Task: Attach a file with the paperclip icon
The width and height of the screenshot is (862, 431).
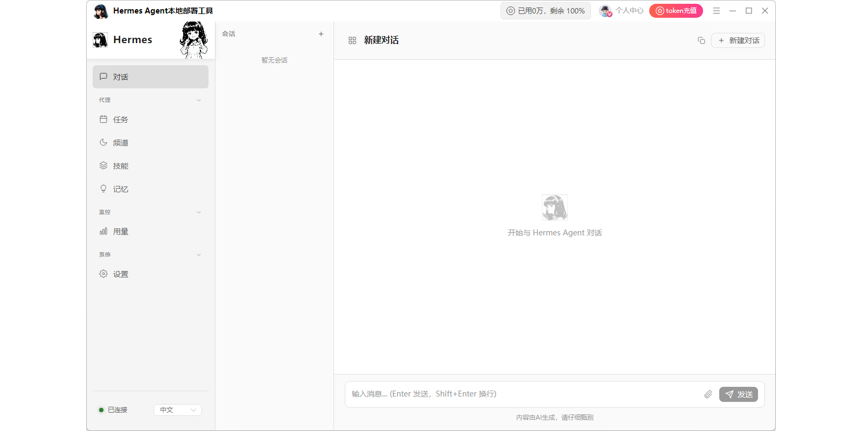Action: [708, 394]
